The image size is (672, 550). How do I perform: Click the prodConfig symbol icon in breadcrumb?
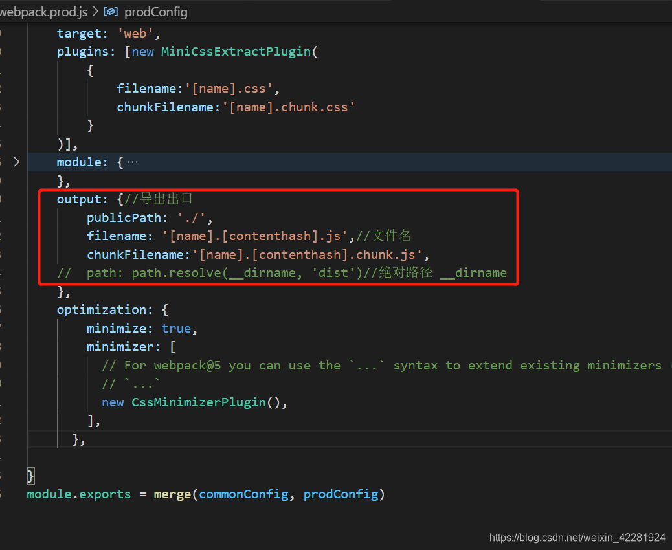coord(111,12)
